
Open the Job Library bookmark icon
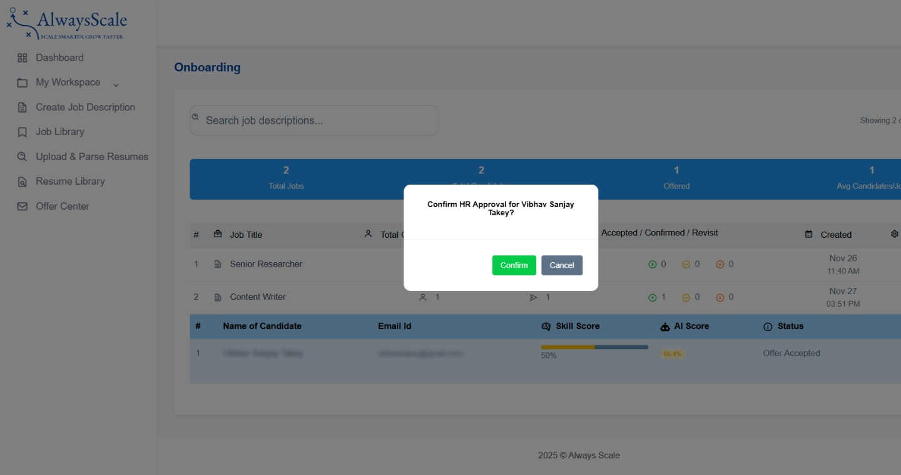click(23, 131)
